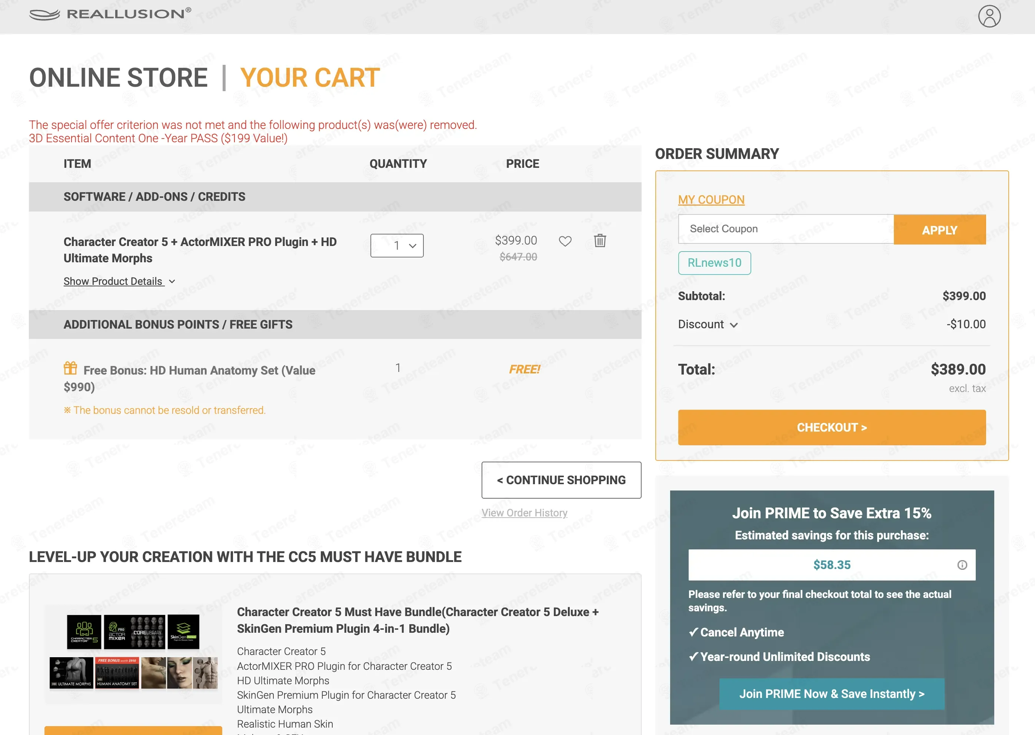Screen dimensions: 1035x735
Task: Click Character Creator 5 + ActorMIXER PRO product name
Action: pos(200,250)
